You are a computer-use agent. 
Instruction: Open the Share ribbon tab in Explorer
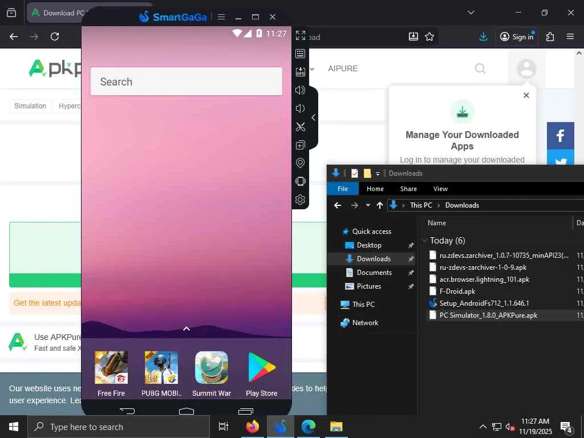[408, 189]
